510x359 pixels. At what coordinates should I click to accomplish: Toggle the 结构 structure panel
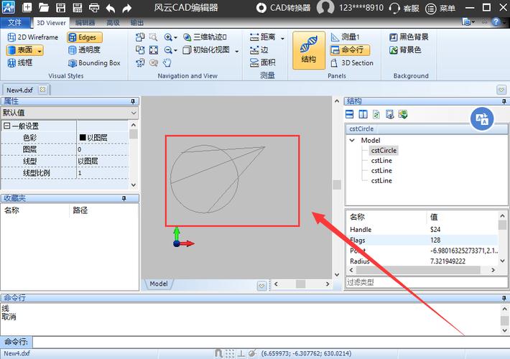click(309, 50)
